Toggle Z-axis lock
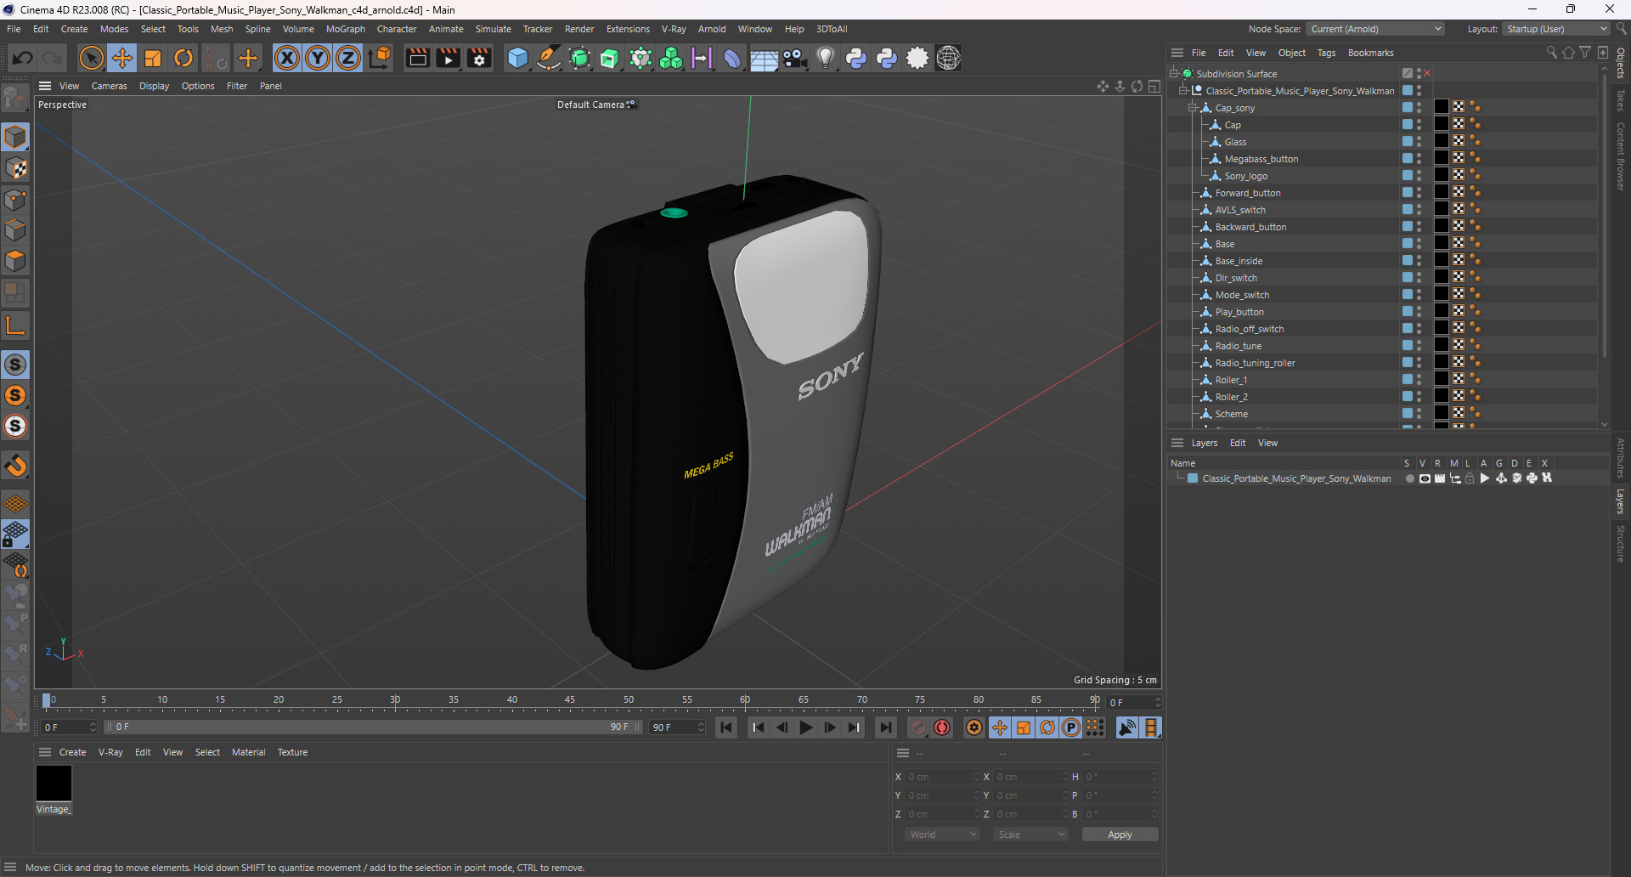 (x=348, y=58)
